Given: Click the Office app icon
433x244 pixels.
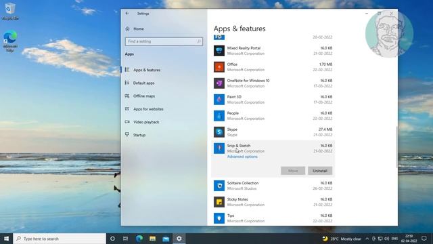Looking at the screenshot, I should click(219, 67).
